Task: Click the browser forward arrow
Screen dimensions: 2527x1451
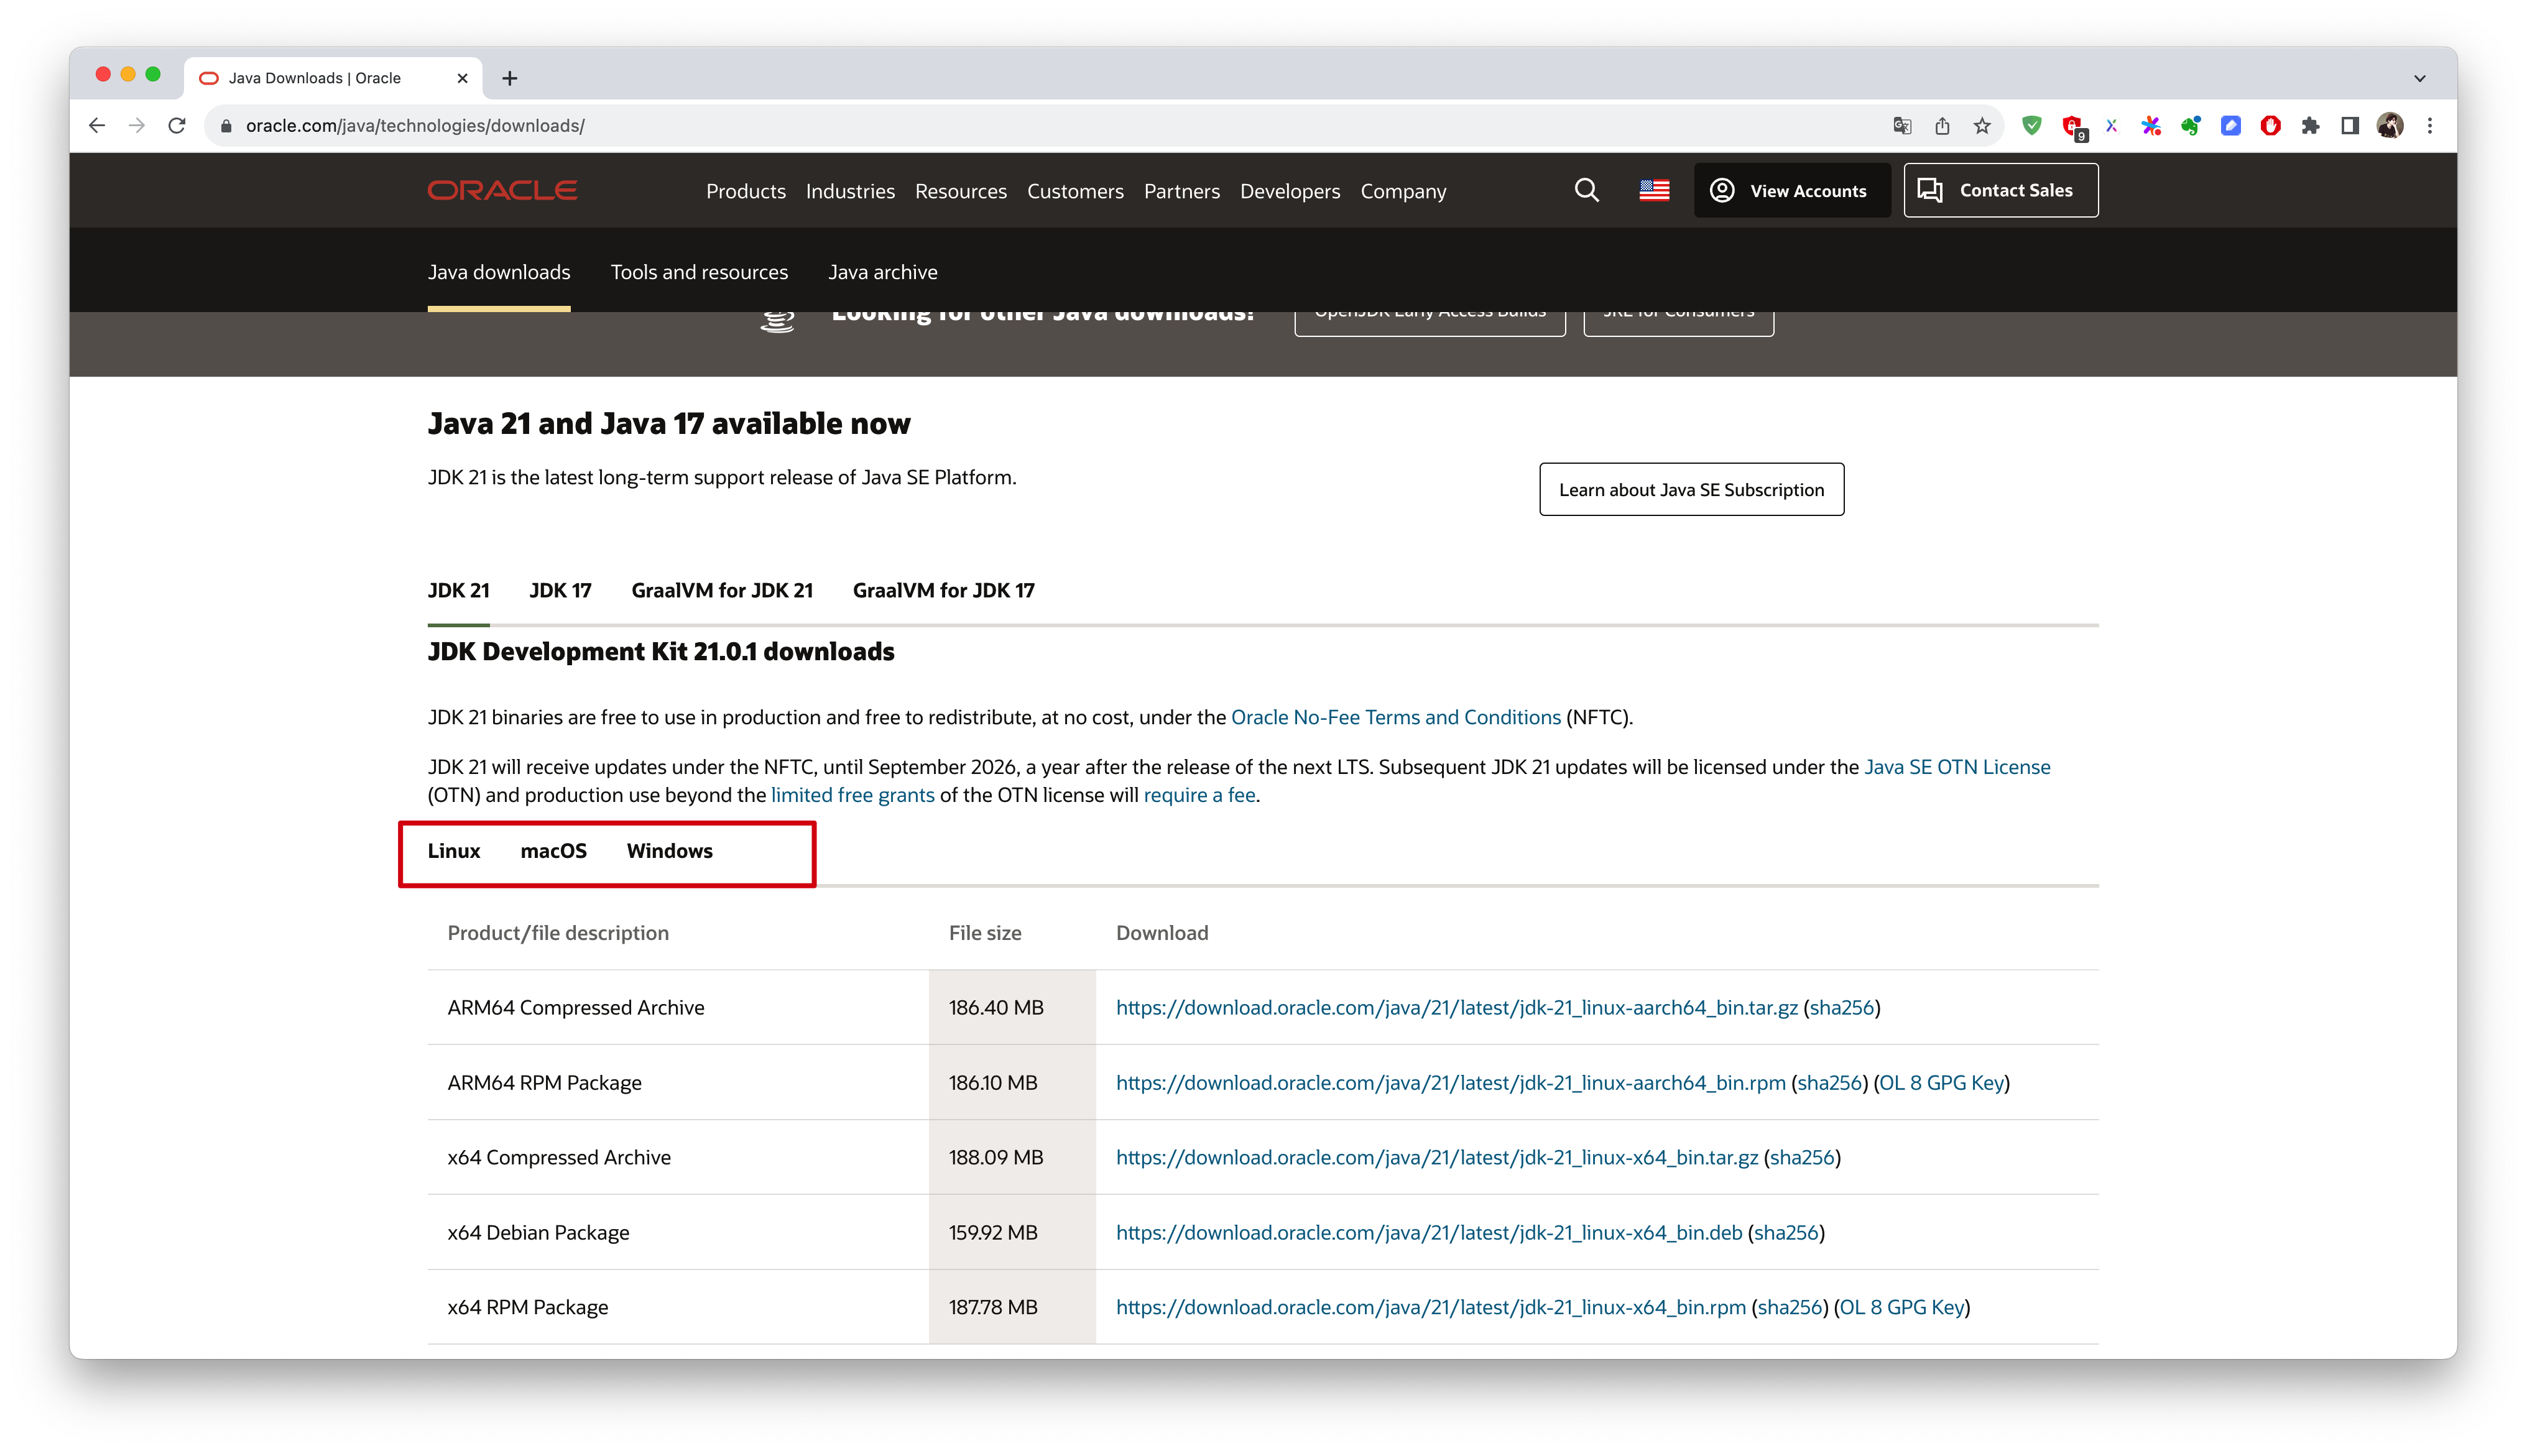Action: pyautogui.click(x=137, y=126)
